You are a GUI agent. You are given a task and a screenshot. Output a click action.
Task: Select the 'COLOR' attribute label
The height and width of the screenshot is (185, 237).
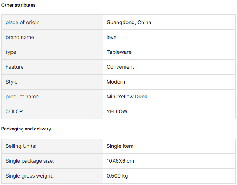(x=14, y=111)
